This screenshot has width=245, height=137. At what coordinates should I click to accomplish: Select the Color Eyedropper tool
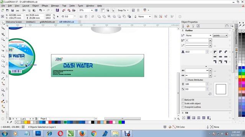[3, 102]
